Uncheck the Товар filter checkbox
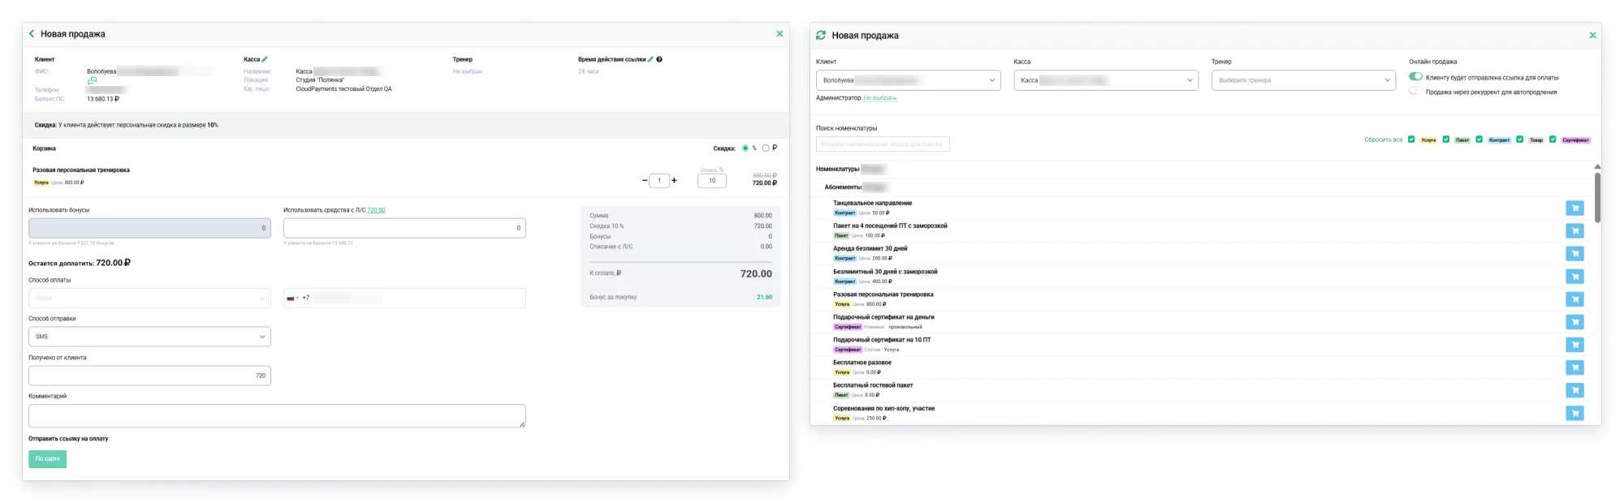1624x503 pixels. [x=1520, y=140]
